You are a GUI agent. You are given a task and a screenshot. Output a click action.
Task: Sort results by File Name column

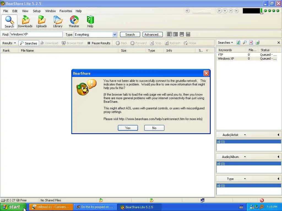coord(68,51)
